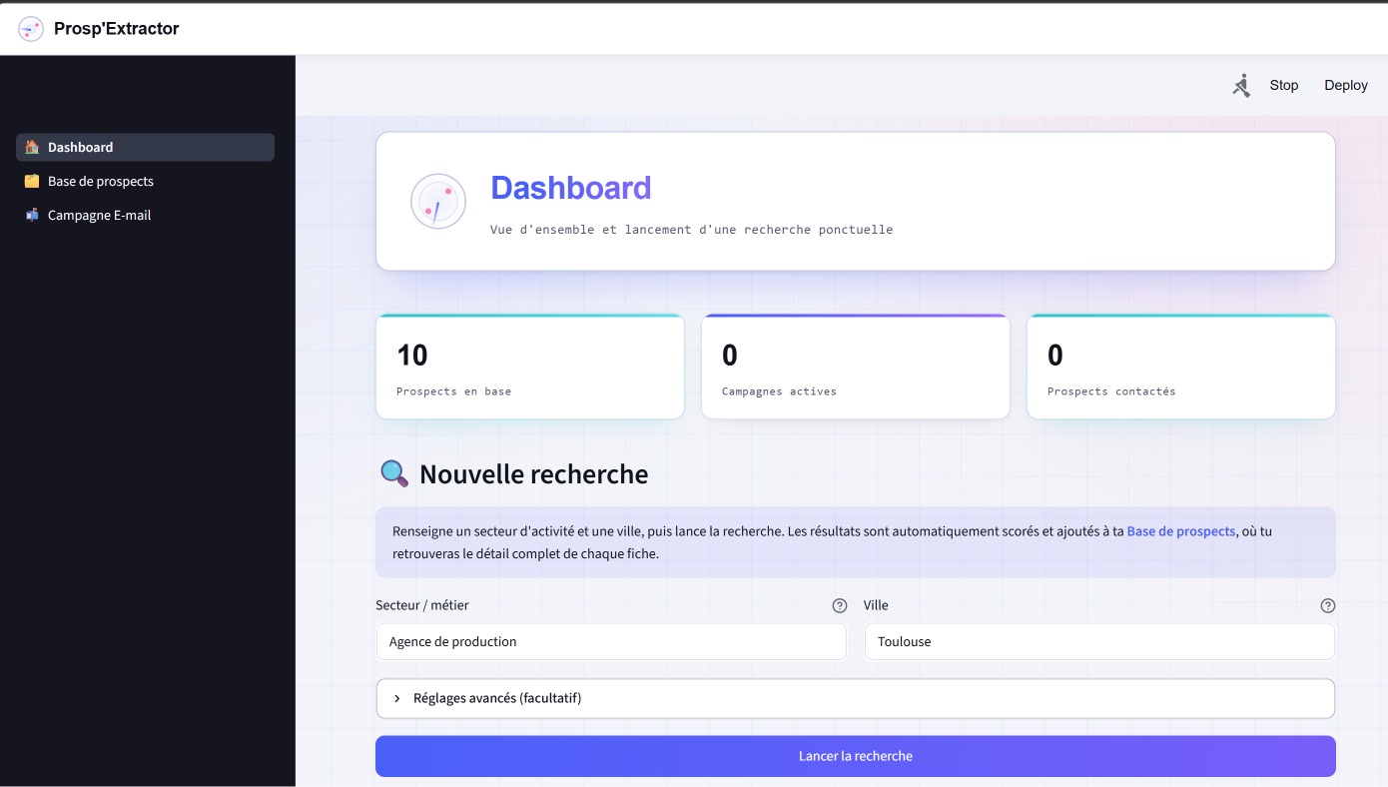This screenshot has width=1388, height=787.
Task: Click the help icon for Secteur / métier
Action: [840, 605]
